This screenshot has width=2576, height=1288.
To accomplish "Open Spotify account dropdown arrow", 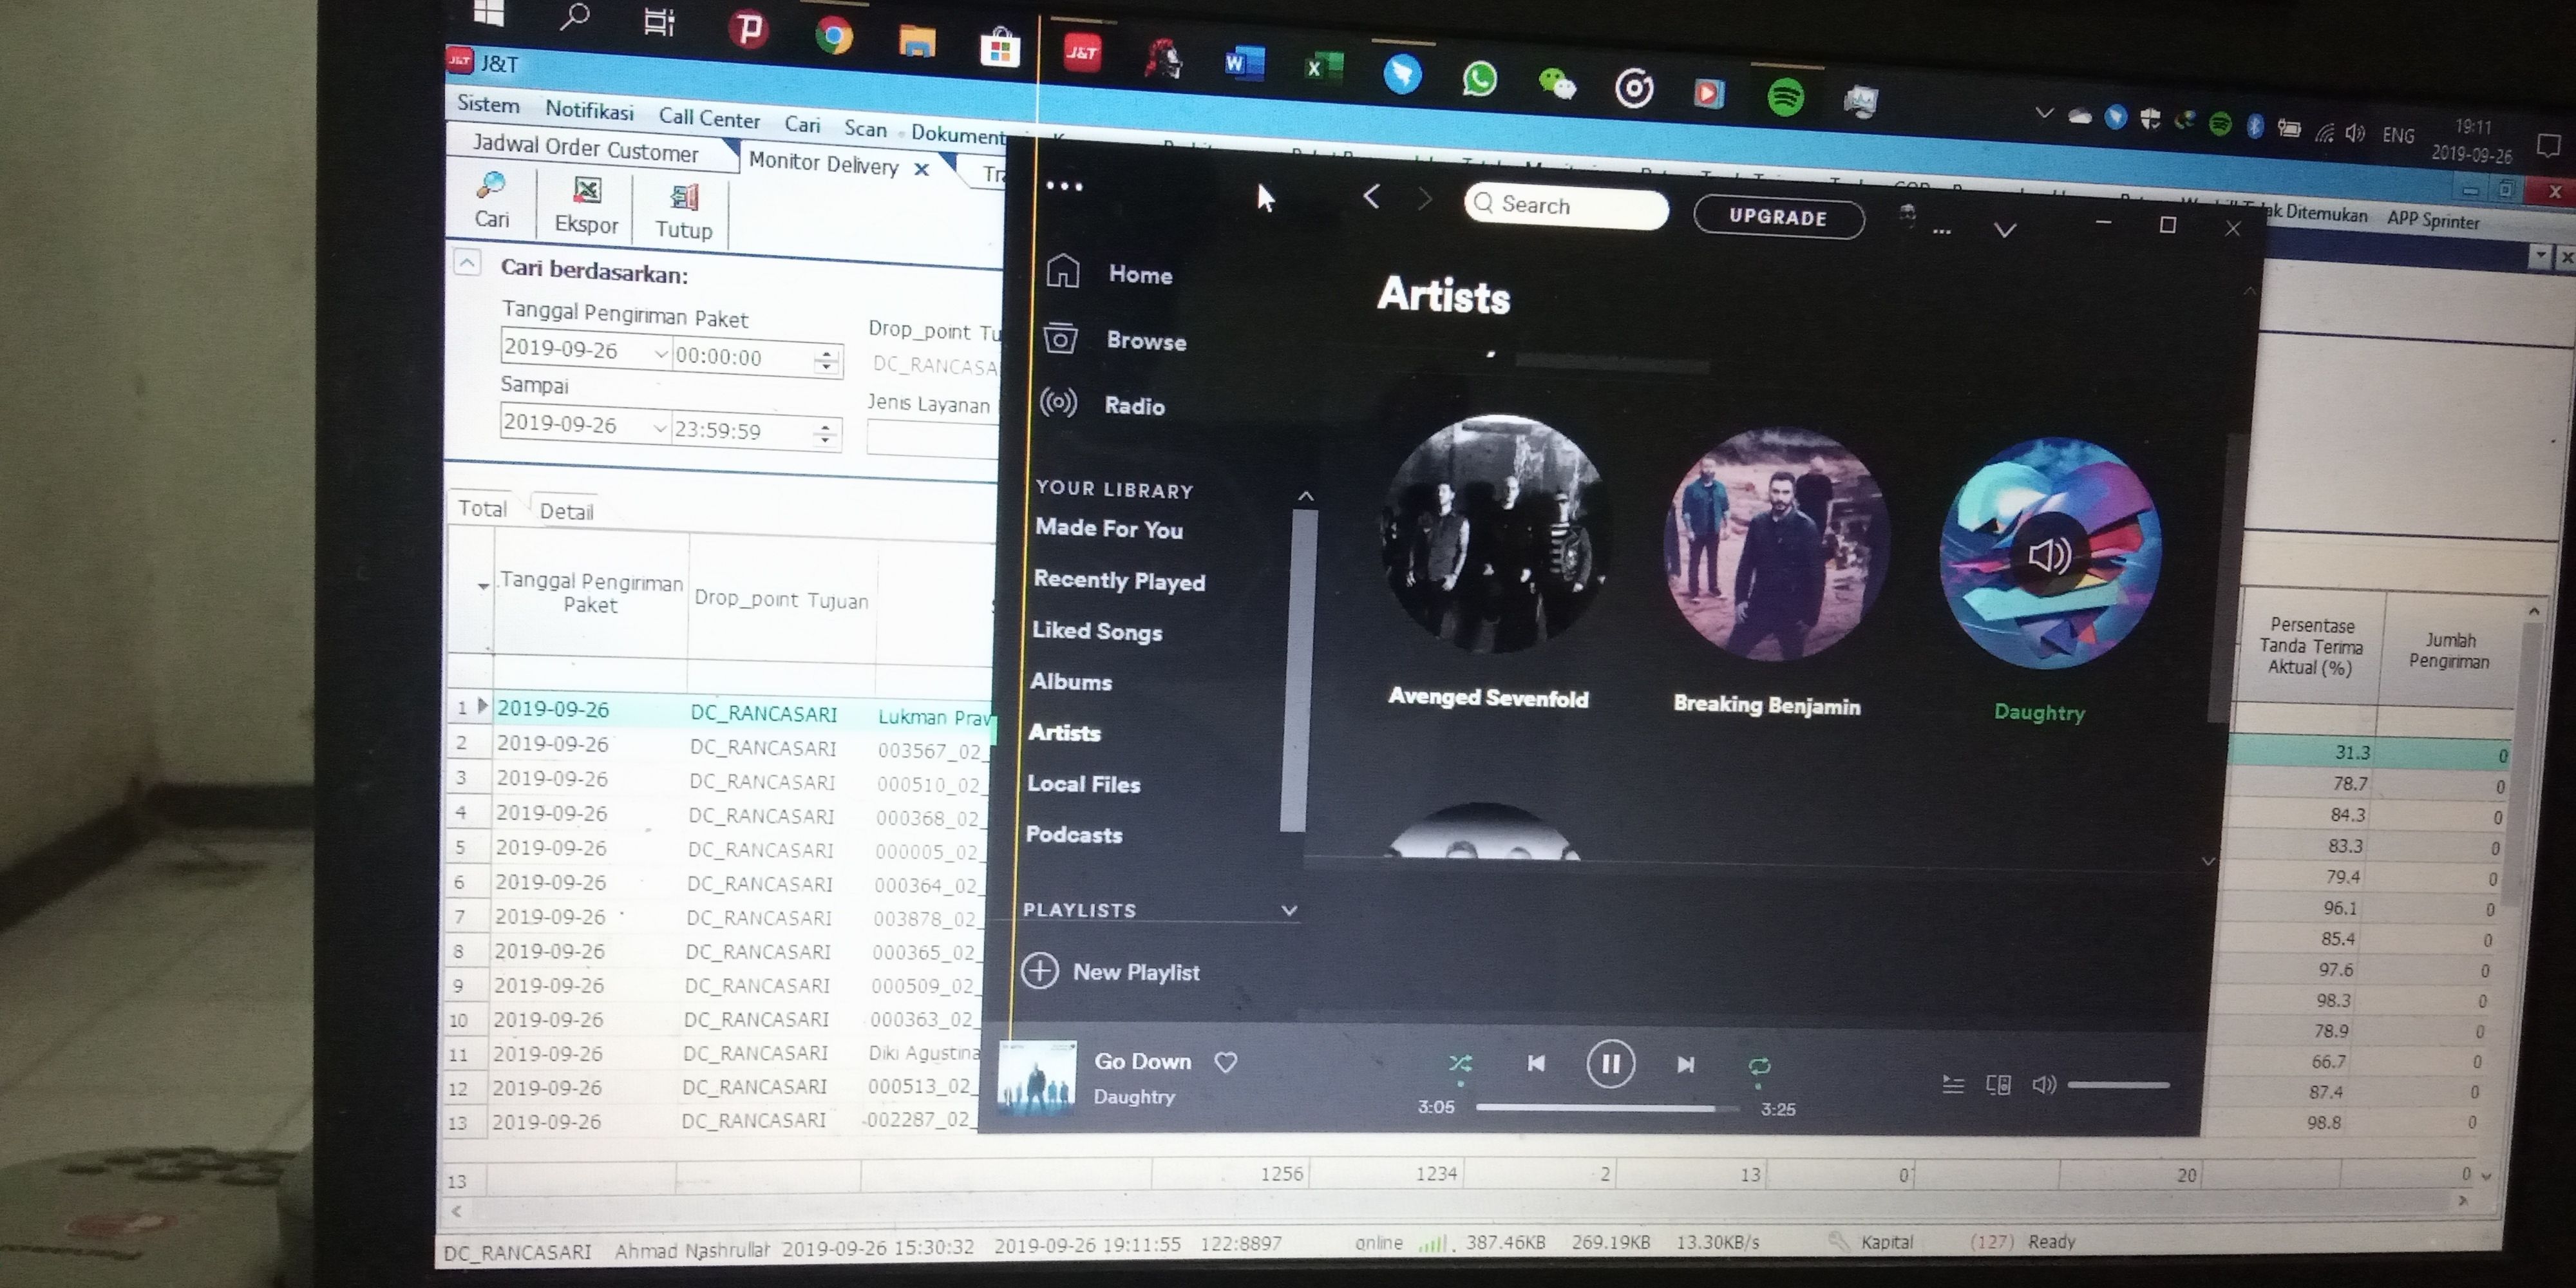I will point(2005,230).
